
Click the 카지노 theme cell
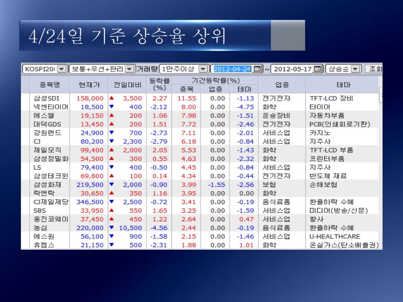point(320,133)
